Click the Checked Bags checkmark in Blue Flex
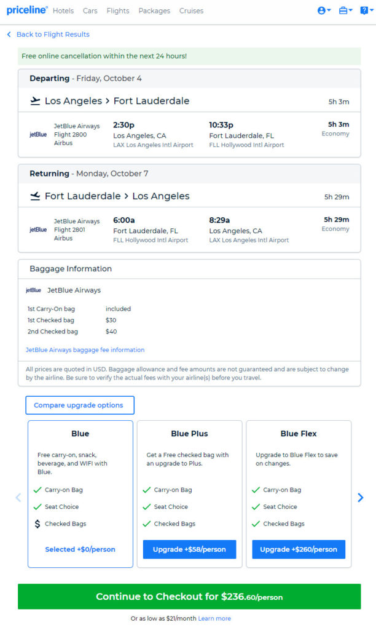Image resolution: width=376 pixels, height=630 pixels. coord(256,524)
